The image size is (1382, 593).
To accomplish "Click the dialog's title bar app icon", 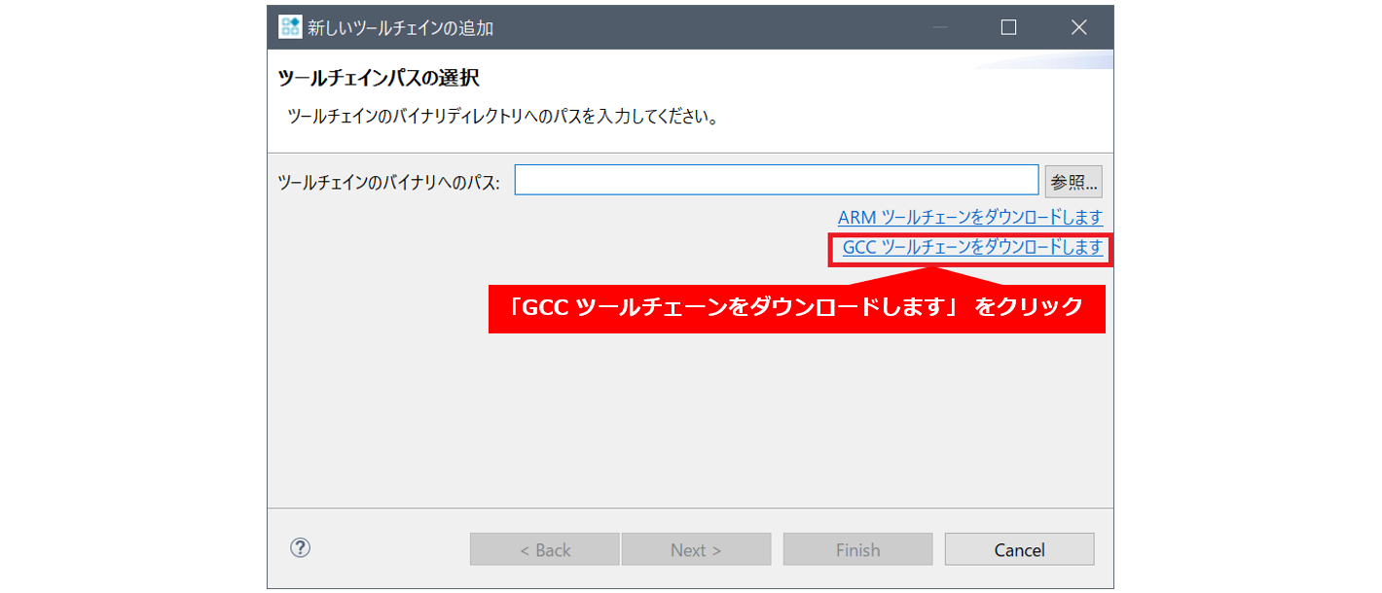I will pyautogui.click(x=290, y=27).
